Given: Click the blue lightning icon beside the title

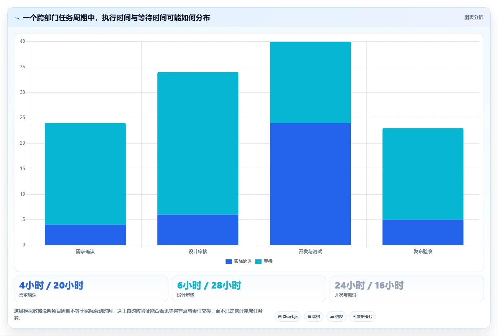Looking at the screenshot, I should click(x=17, y=18).
